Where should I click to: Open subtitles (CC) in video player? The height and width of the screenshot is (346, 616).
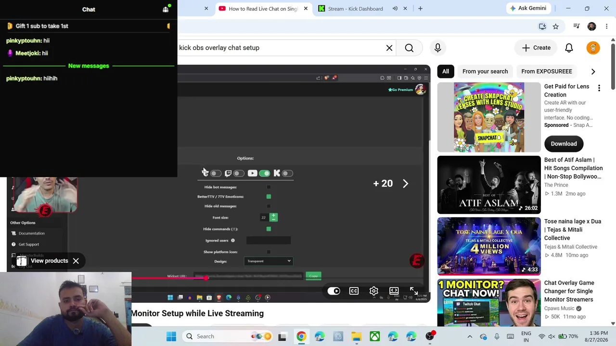click(354, 291)
